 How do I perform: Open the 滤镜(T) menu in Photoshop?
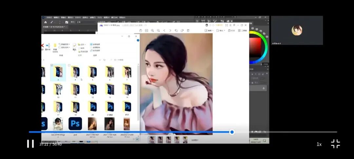pyautogui.click(x=92, y=17)
